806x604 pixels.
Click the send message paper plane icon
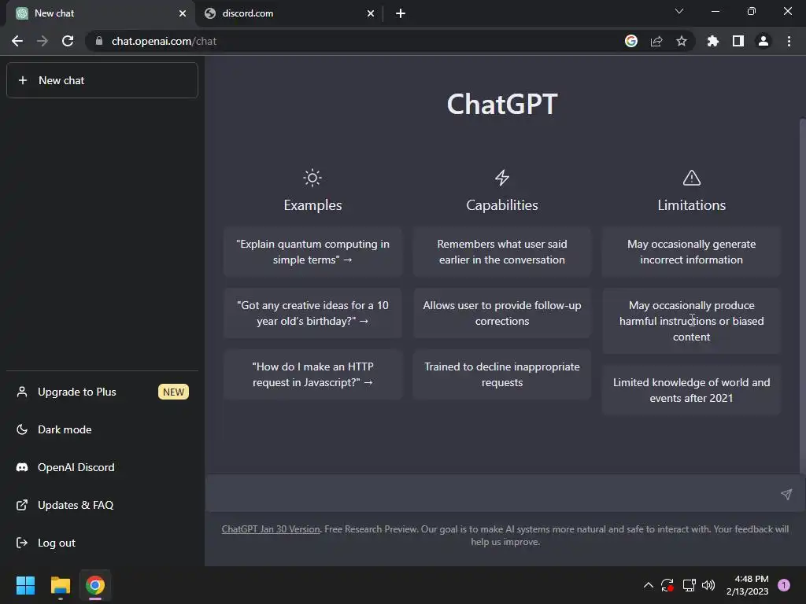click(x=786, y=494)
